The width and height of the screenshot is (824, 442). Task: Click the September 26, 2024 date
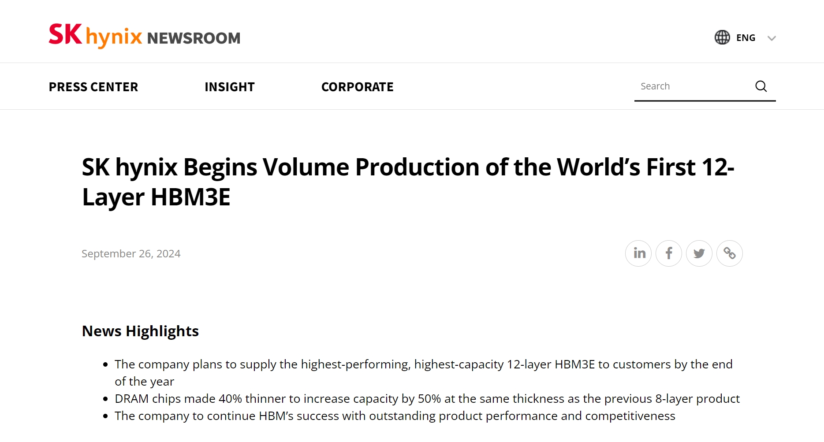click(x=131, y=254)
